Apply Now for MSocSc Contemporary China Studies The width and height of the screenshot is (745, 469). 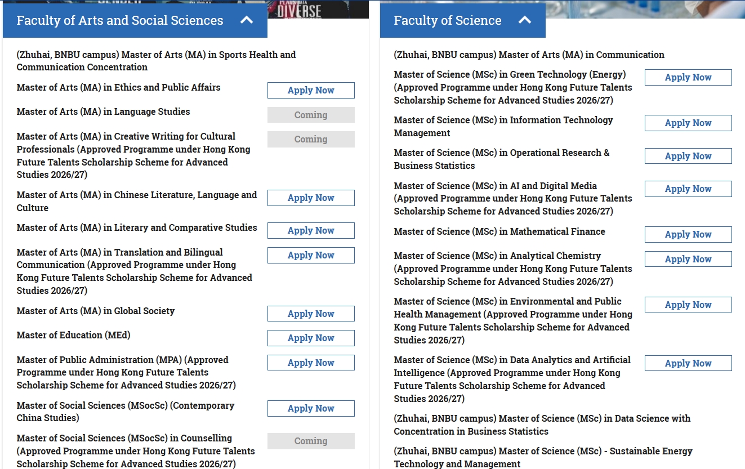[311, 409]
